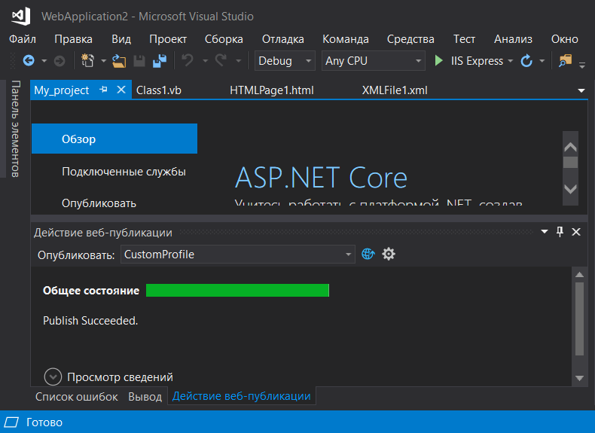Viewport: 595px width, 433px height.
Task: Switch to the Class1.vb tab
Action: pyautogui.click(x=159, y=90)
